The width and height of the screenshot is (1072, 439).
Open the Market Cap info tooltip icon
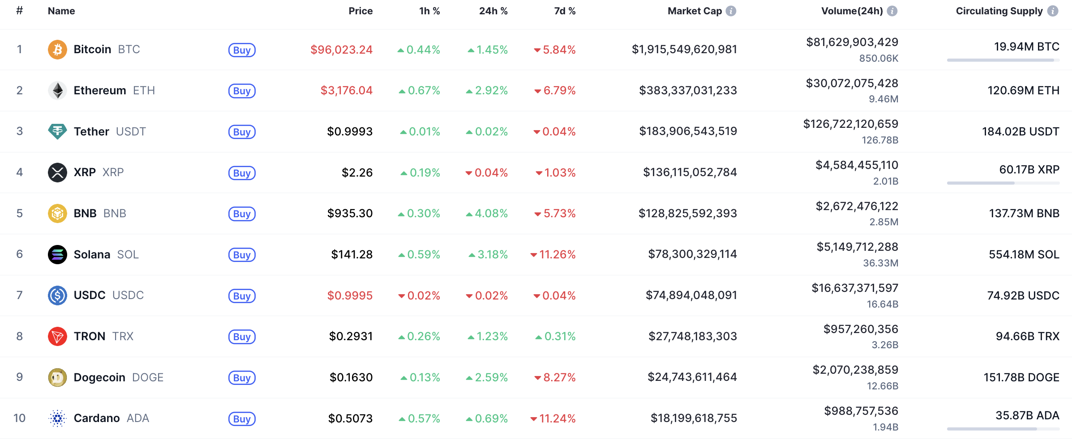click(x=731, y=11)
